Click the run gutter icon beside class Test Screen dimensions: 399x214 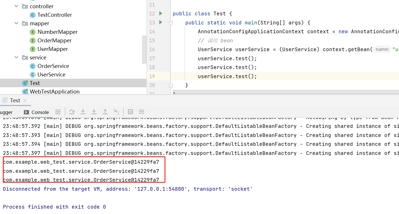point(161,13)
